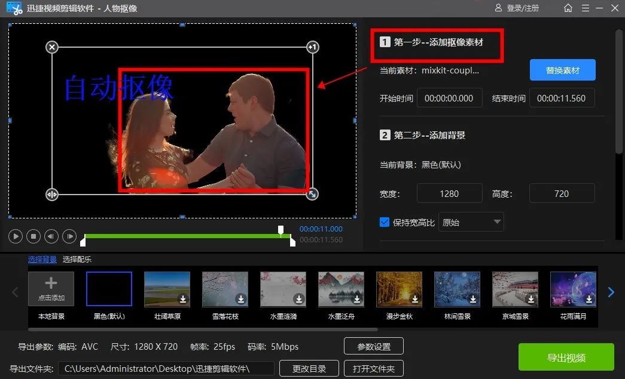Step to previous frame icon
625x379 pixels.
tap(51, 236)
